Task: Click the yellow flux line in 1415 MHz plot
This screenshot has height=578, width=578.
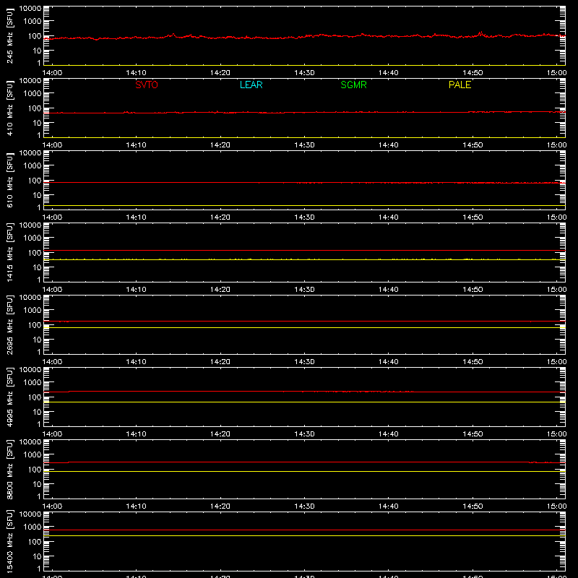Action: coord(304,259)
